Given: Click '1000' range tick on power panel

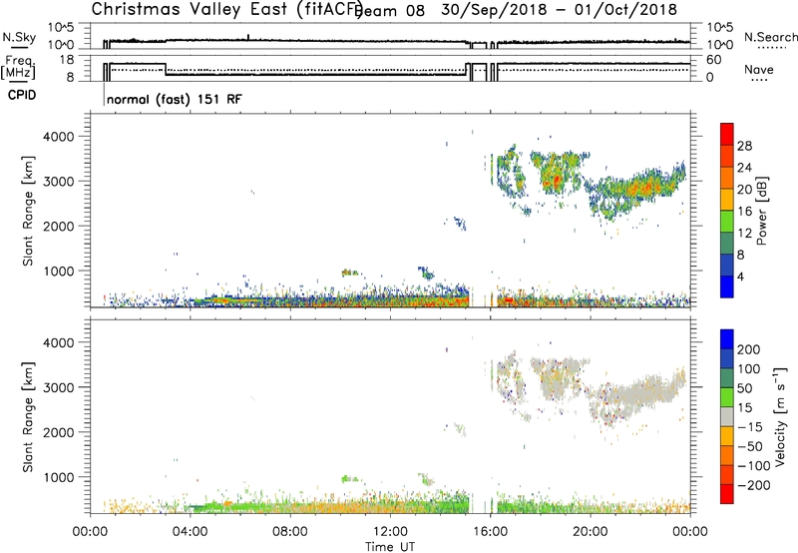Looking at the screenshot, I should [x=58, y=271].
